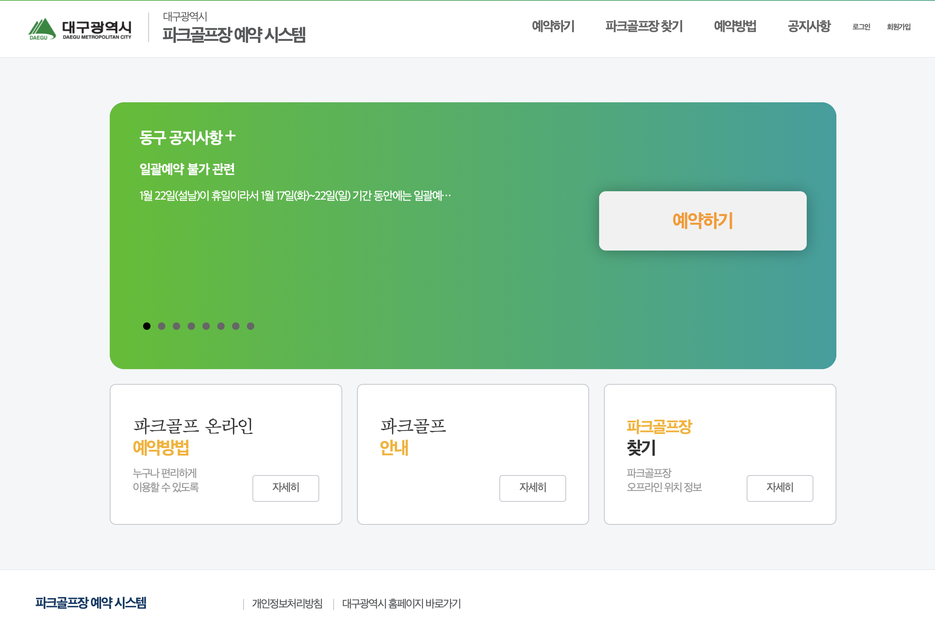
Task: Select the sixth carousel dot indicator
Action: coord(221,326)
